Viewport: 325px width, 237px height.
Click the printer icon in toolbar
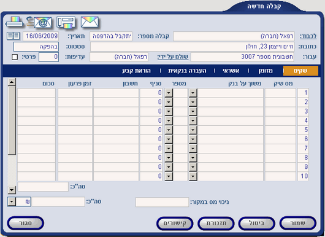click(x=14, y=22)
